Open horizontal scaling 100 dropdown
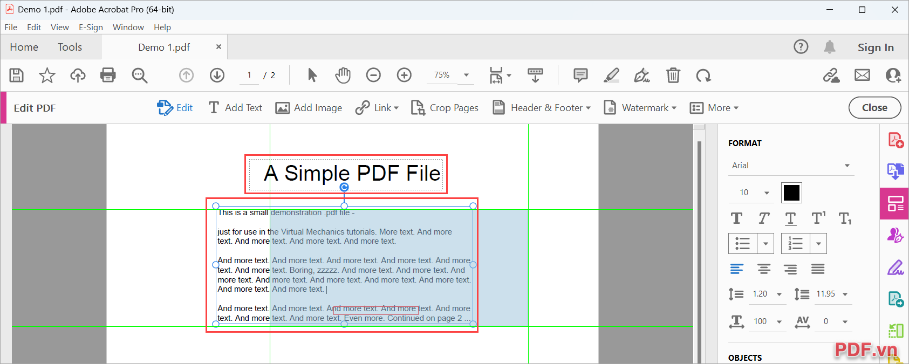909x364 pixels. (x=779, y=322)
